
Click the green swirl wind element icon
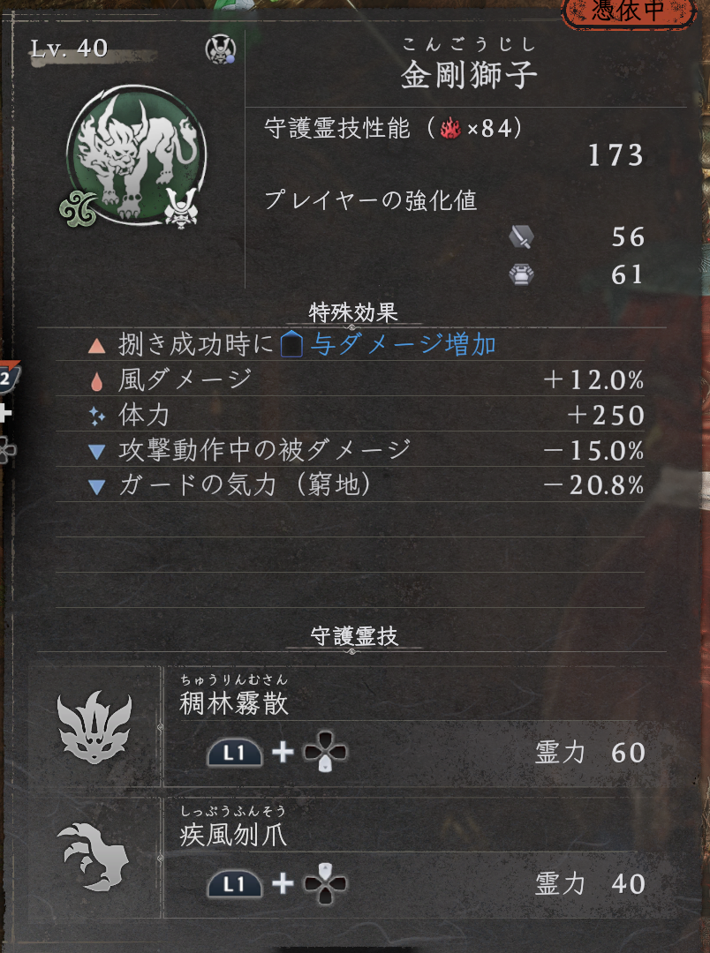coord(79,208)
